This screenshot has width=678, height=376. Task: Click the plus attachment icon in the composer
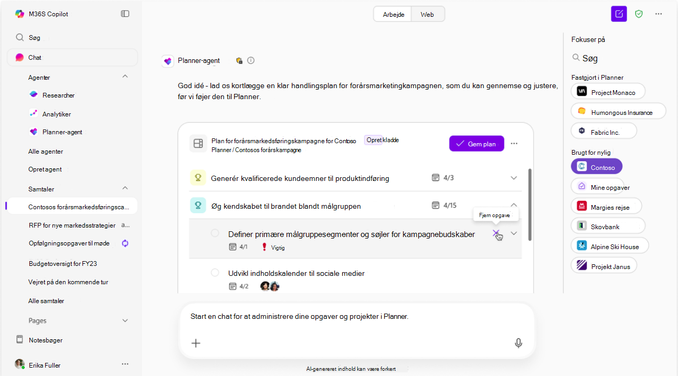(196, 343)
